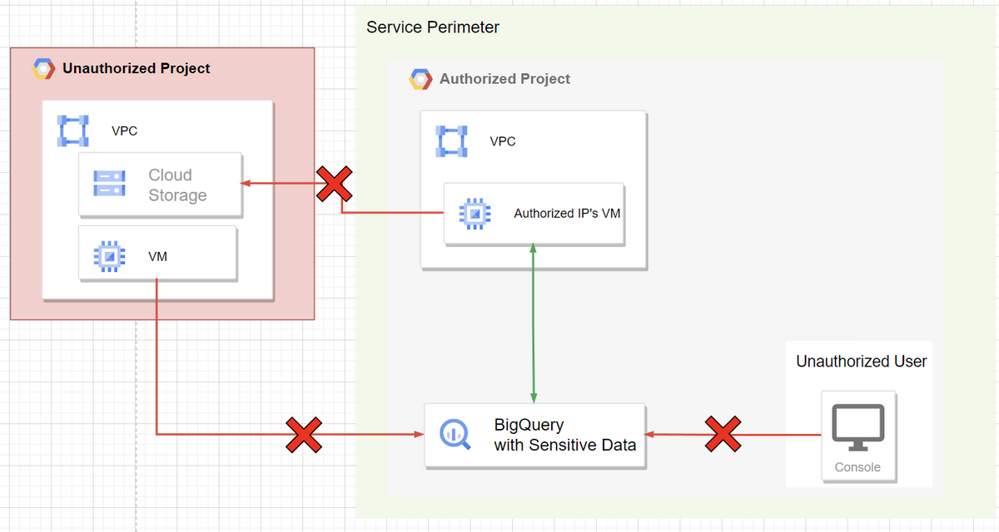Select the red X between Console and BigQuery
The image size is (999, 532).
pos(724,434)
